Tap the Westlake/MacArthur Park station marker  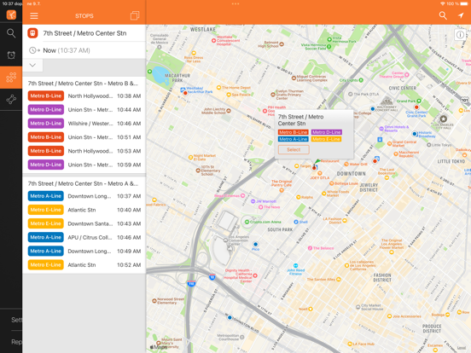pyautogui.click(x=185, y=93)
